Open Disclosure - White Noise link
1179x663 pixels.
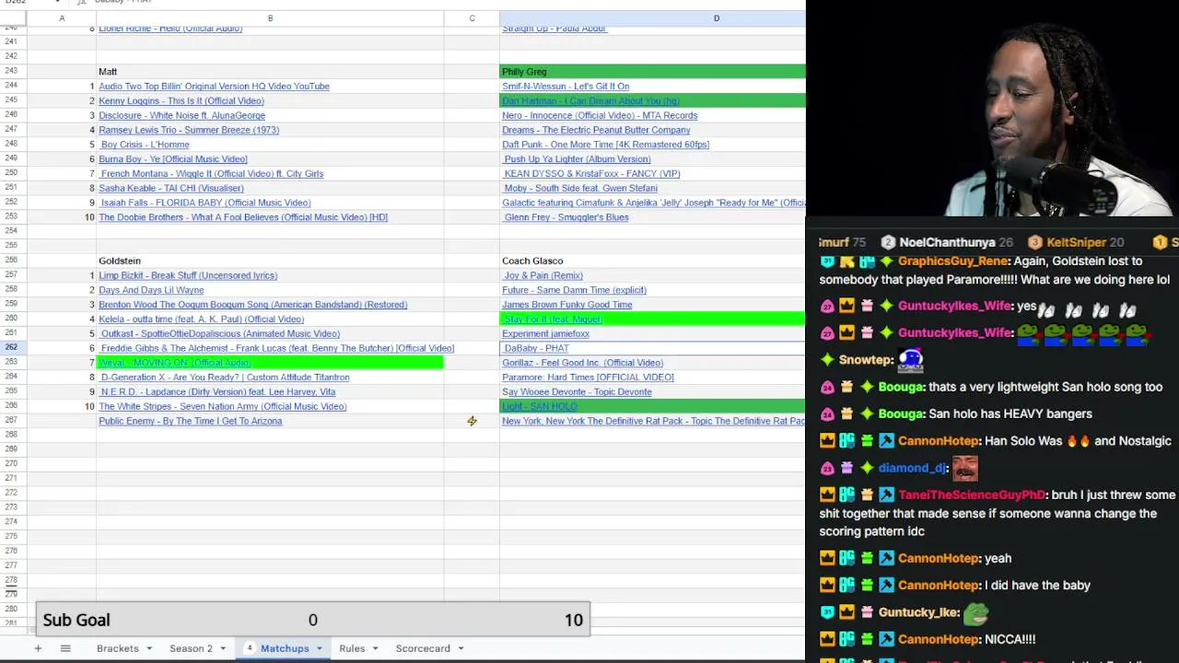click(x=181, y=116)
